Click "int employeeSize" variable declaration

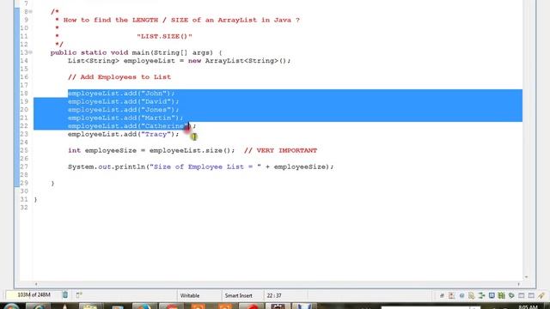click(102, 151)
